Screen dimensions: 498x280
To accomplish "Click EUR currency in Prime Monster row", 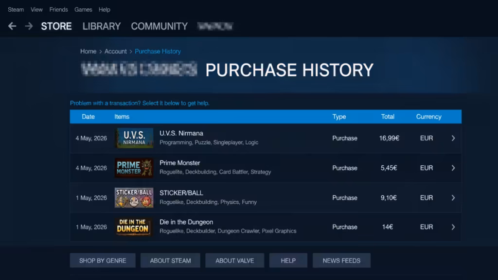I will 427,168.
